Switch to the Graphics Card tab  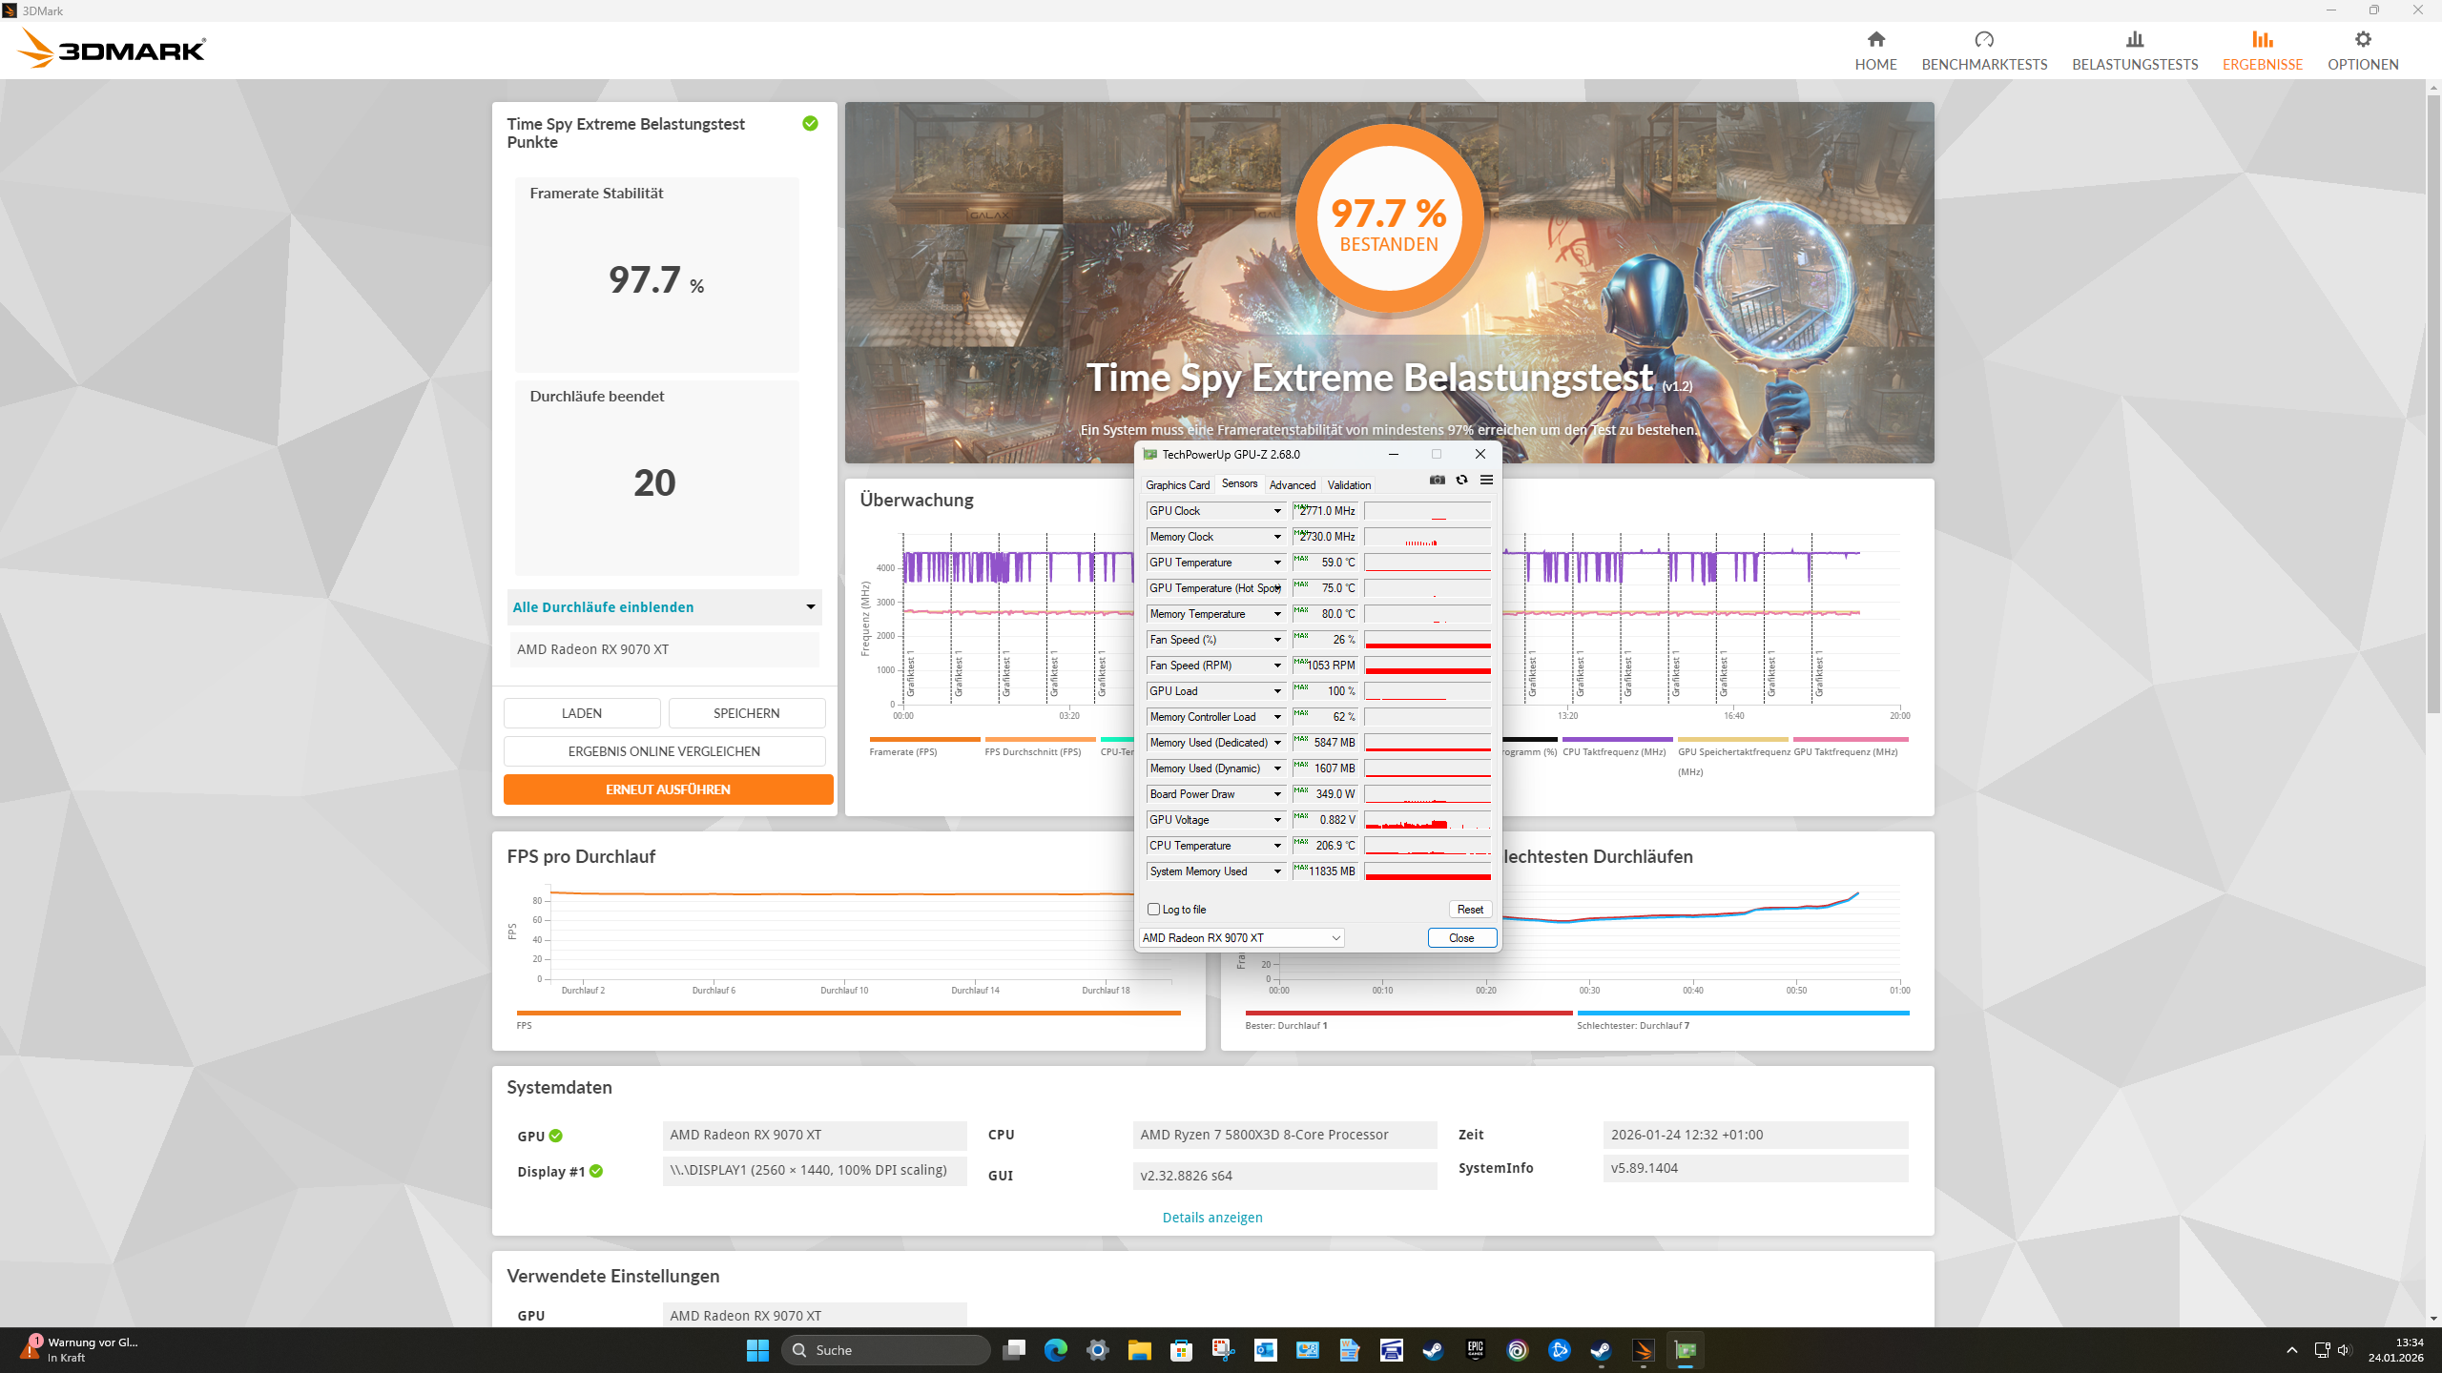click(1177, 485)
